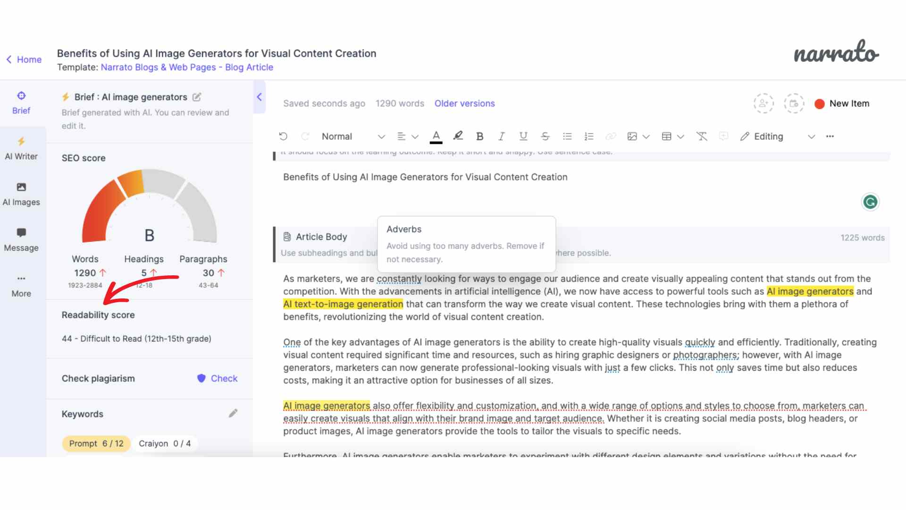Click the Older versions link
The image size is (906, 510).
click(x=464, y=103)
